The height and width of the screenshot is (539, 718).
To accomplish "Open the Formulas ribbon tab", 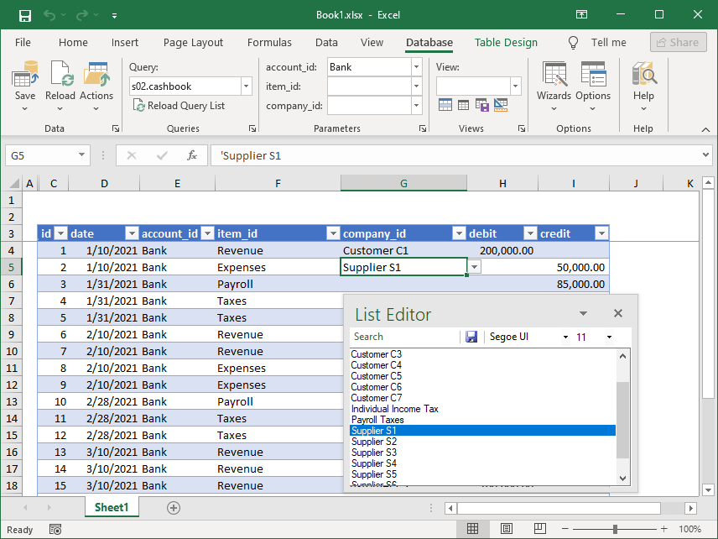I will [269, 42].
